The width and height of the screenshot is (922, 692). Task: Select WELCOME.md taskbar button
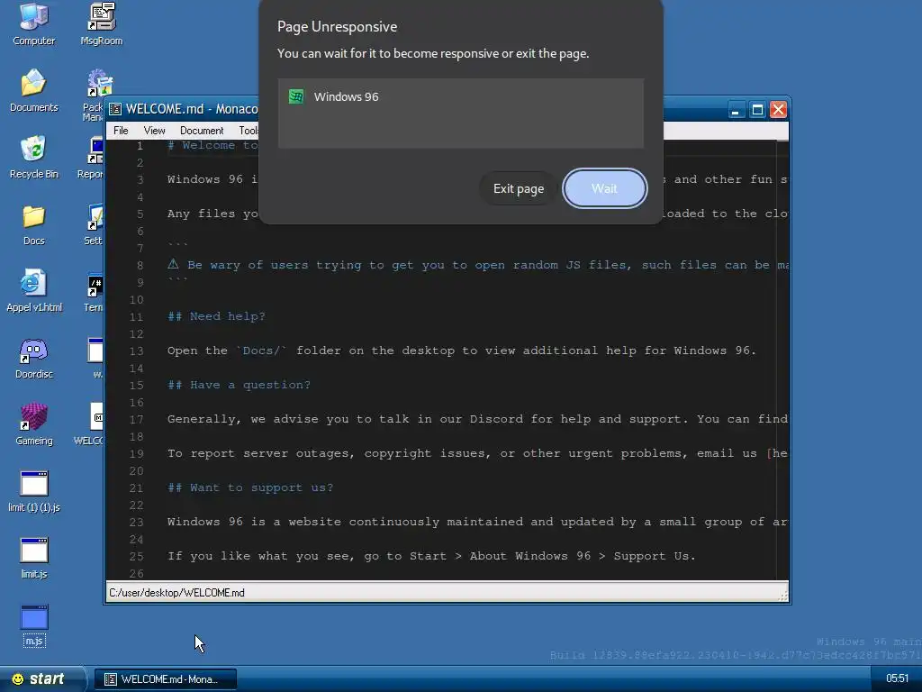[166, 679]
